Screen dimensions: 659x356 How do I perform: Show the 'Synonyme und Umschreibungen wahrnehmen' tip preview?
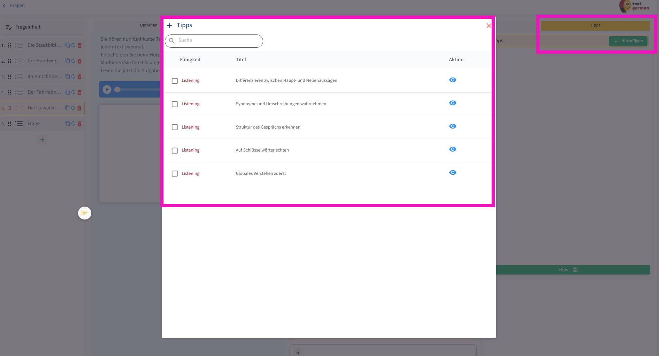452,103
